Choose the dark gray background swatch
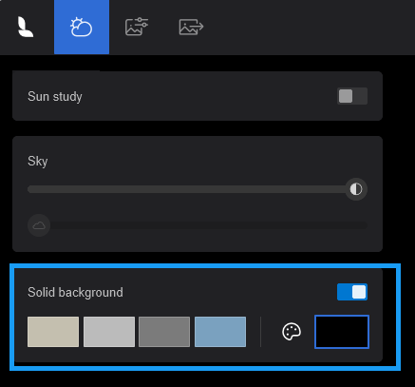The image size is (415, 387). [x=164, y=332]
